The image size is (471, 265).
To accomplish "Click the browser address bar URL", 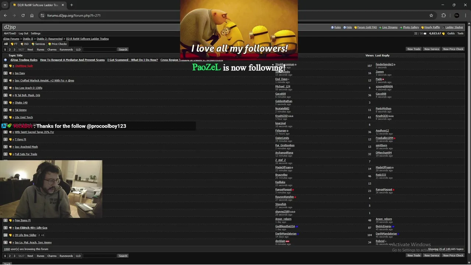I will pos(74,15).
